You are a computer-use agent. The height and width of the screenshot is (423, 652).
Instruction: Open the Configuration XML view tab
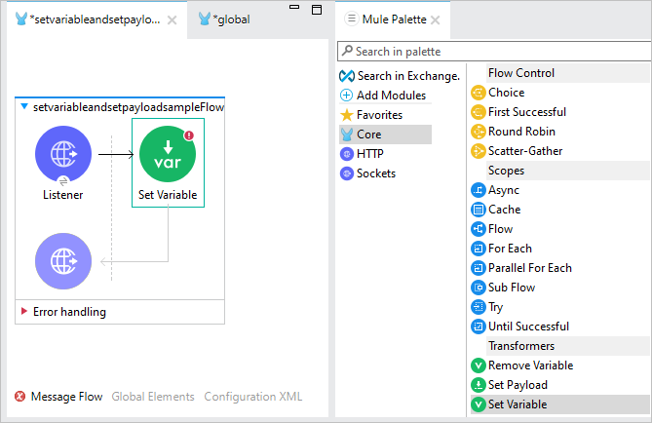point(252,397)
